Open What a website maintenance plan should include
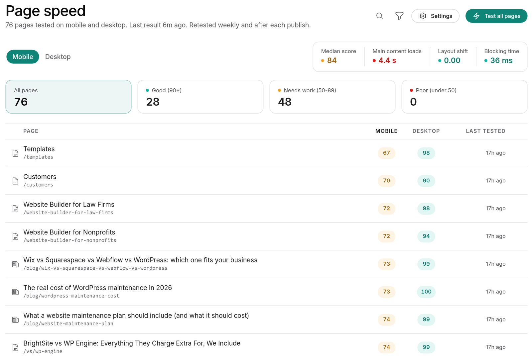This screenshot has height=361, width=532. 266,319
